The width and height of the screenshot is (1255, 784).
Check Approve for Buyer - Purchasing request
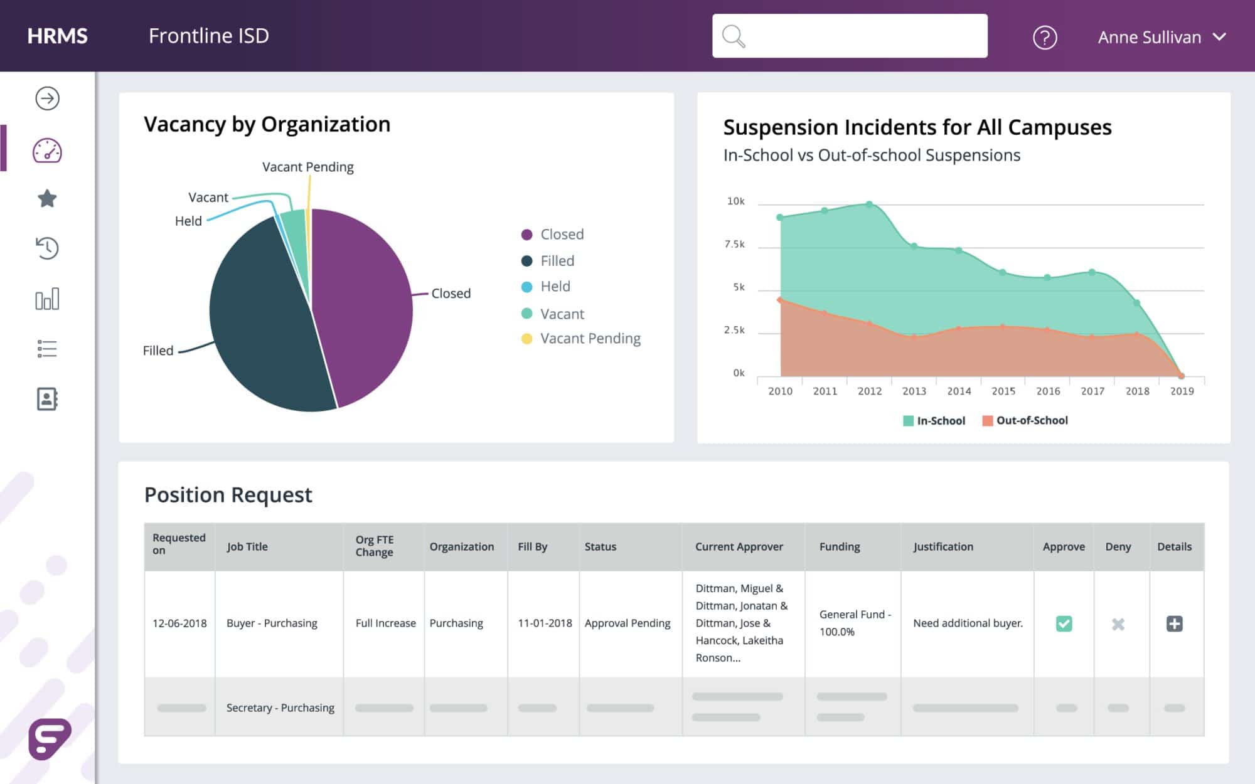pyautogui.click(x=1064, y=623)
